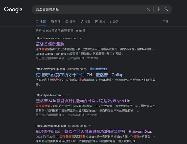Open the 職涯優勢諮詢 BetweenGos result
This screenshot has width=187, height=144.
pyautogui.click(x=94, y=131)
